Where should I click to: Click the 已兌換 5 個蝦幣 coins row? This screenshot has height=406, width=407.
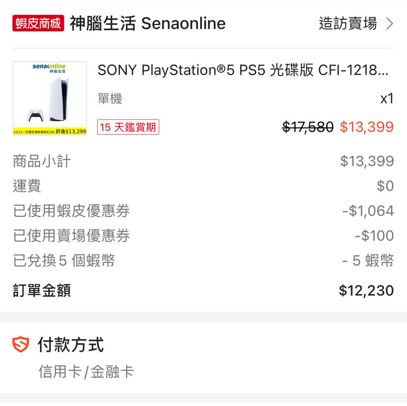coord(203,260)
